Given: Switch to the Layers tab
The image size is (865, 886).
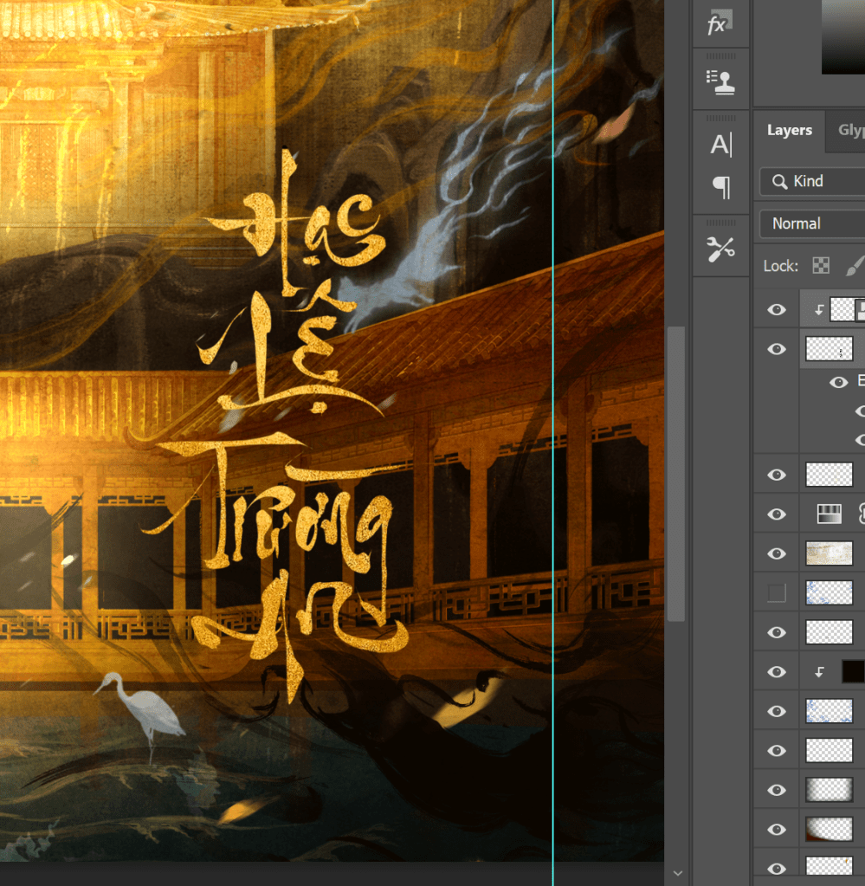Looking at the screenshot, I should (789, 131).
